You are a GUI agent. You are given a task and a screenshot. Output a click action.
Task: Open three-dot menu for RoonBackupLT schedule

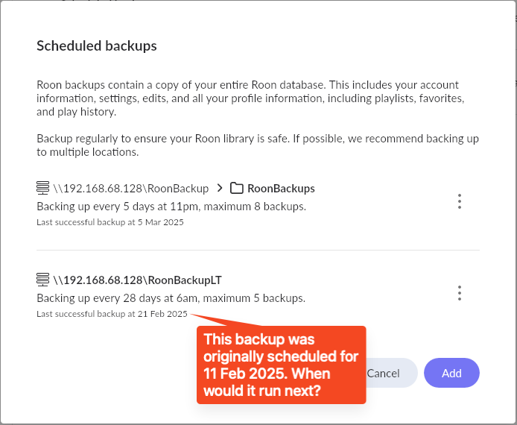(x=460, y=293)
